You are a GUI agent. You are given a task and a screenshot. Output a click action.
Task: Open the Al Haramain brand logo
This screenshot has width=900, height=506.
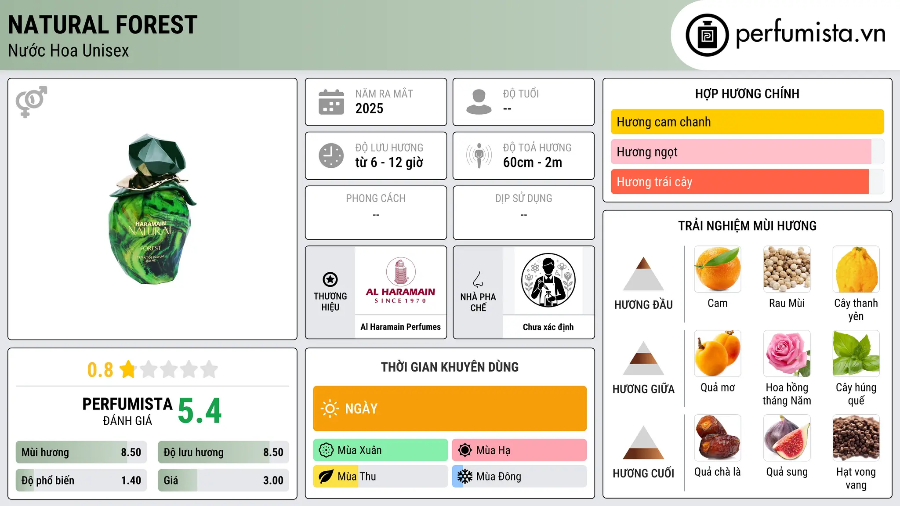[x=400, y=280]
